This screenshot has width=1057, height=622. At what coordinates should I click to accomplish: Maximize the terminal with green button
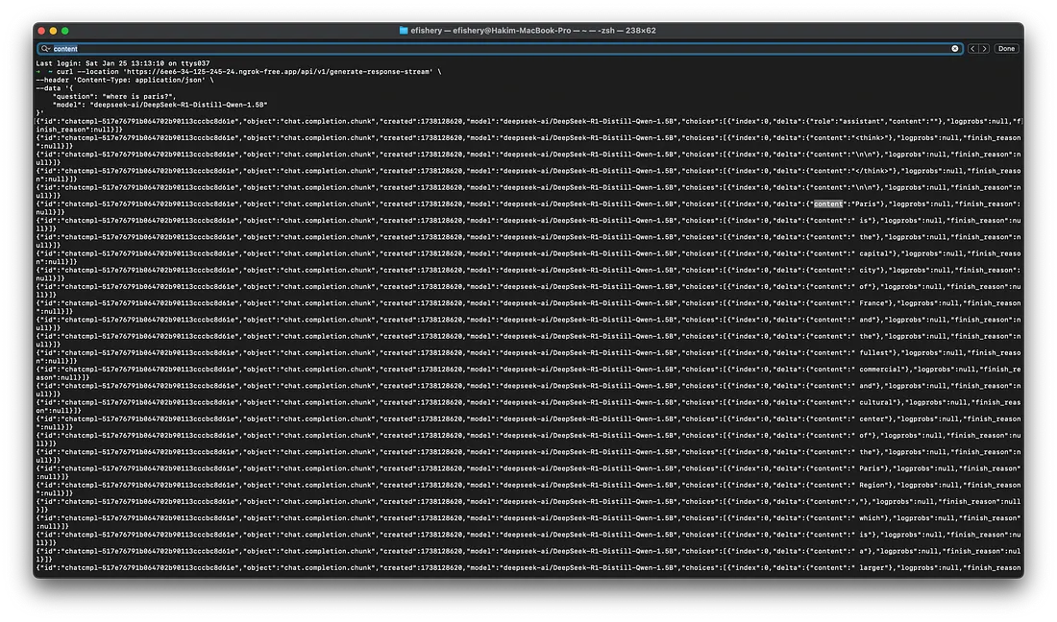64,31
